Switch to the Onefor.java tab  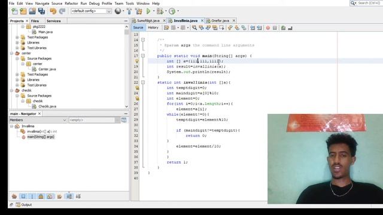(x=220, y=21)
